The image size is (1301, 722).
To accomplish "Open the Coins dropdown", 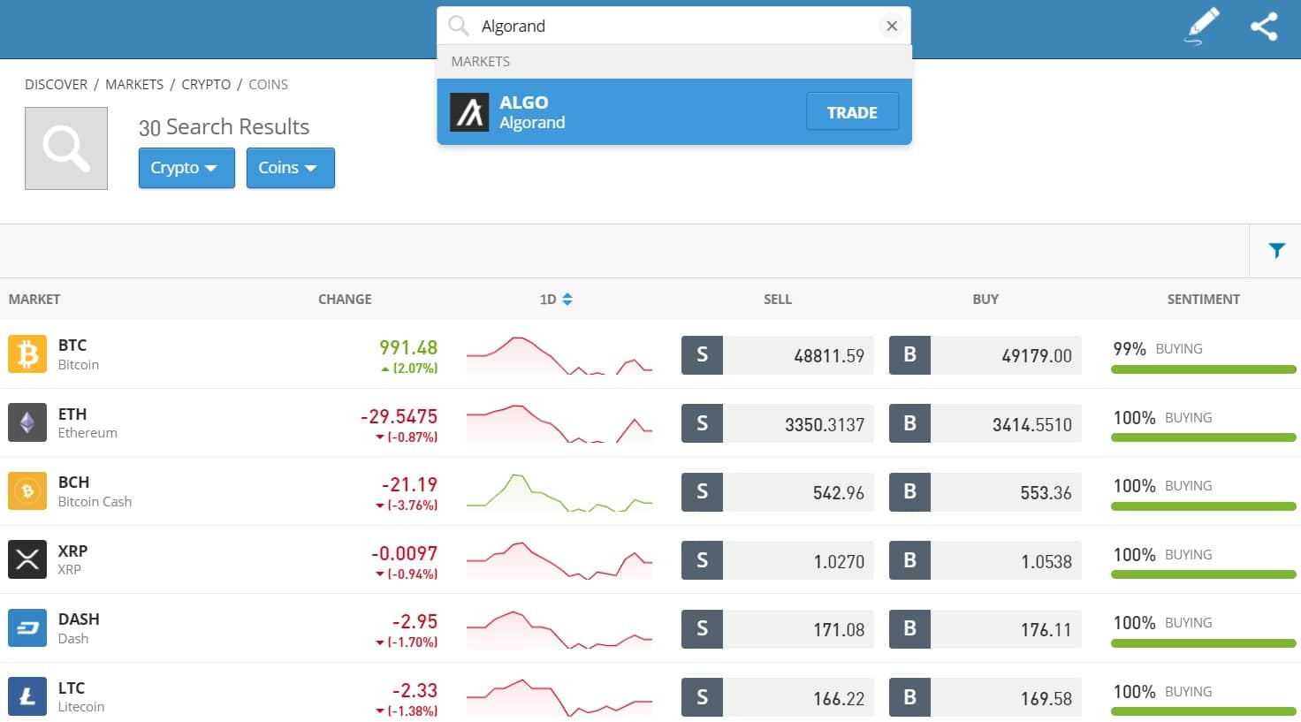I will (x=290, y=168).
